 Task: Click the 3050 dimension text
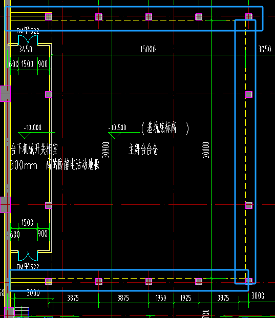[264, 49]
